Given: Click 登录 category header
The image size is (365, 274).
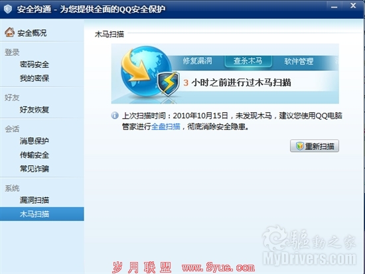Looking at the screenshot, I should (x=12, y=52).
